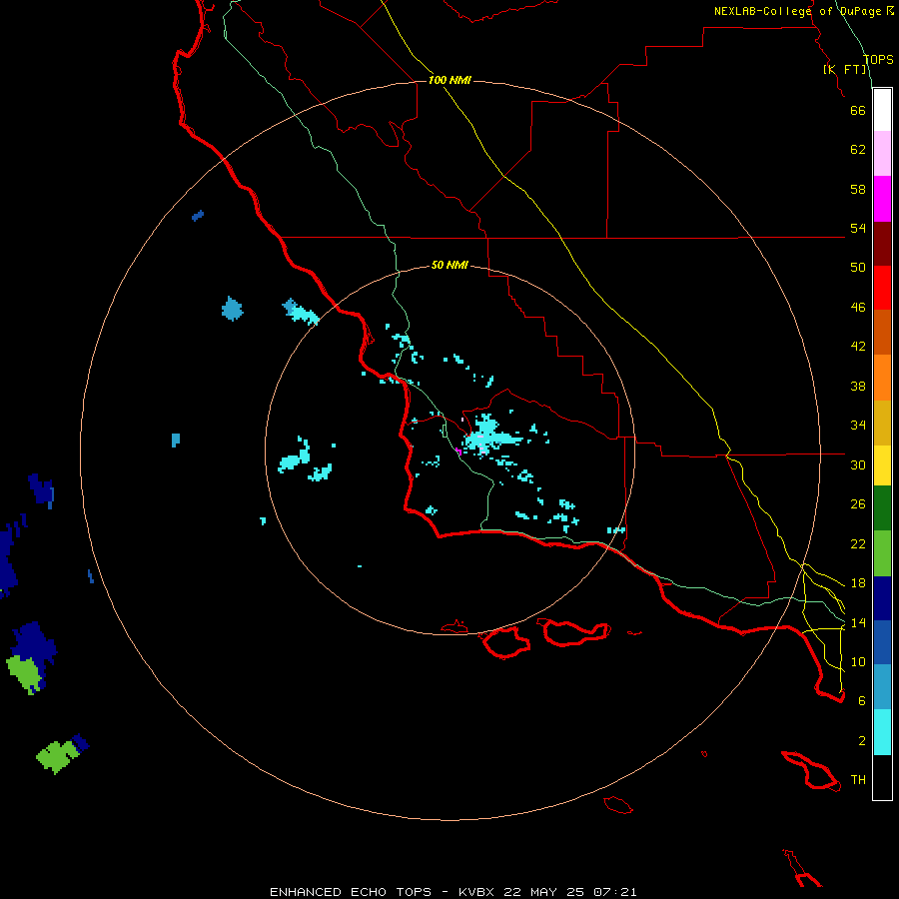The width and height of the screenshot is (899, 899).
Task: Click the 'KVBX' radar station identifier
Action: [x=477, y=892]
